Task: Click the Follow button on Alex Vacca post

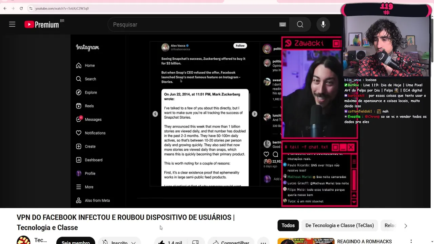Action: (240, 46)
